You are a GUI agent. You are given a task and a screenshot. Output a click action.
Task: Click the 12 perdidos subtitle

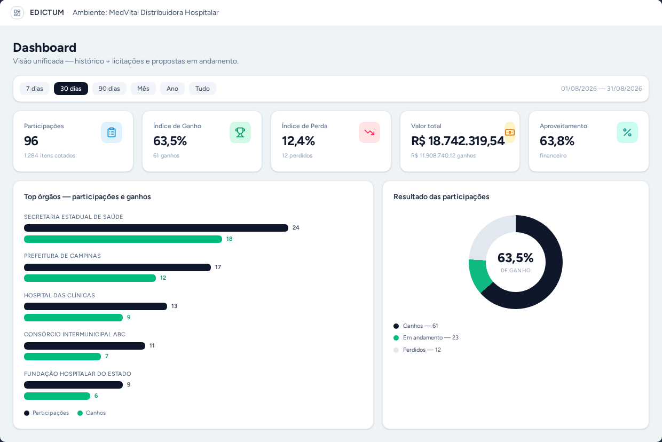tap(297, 155)
